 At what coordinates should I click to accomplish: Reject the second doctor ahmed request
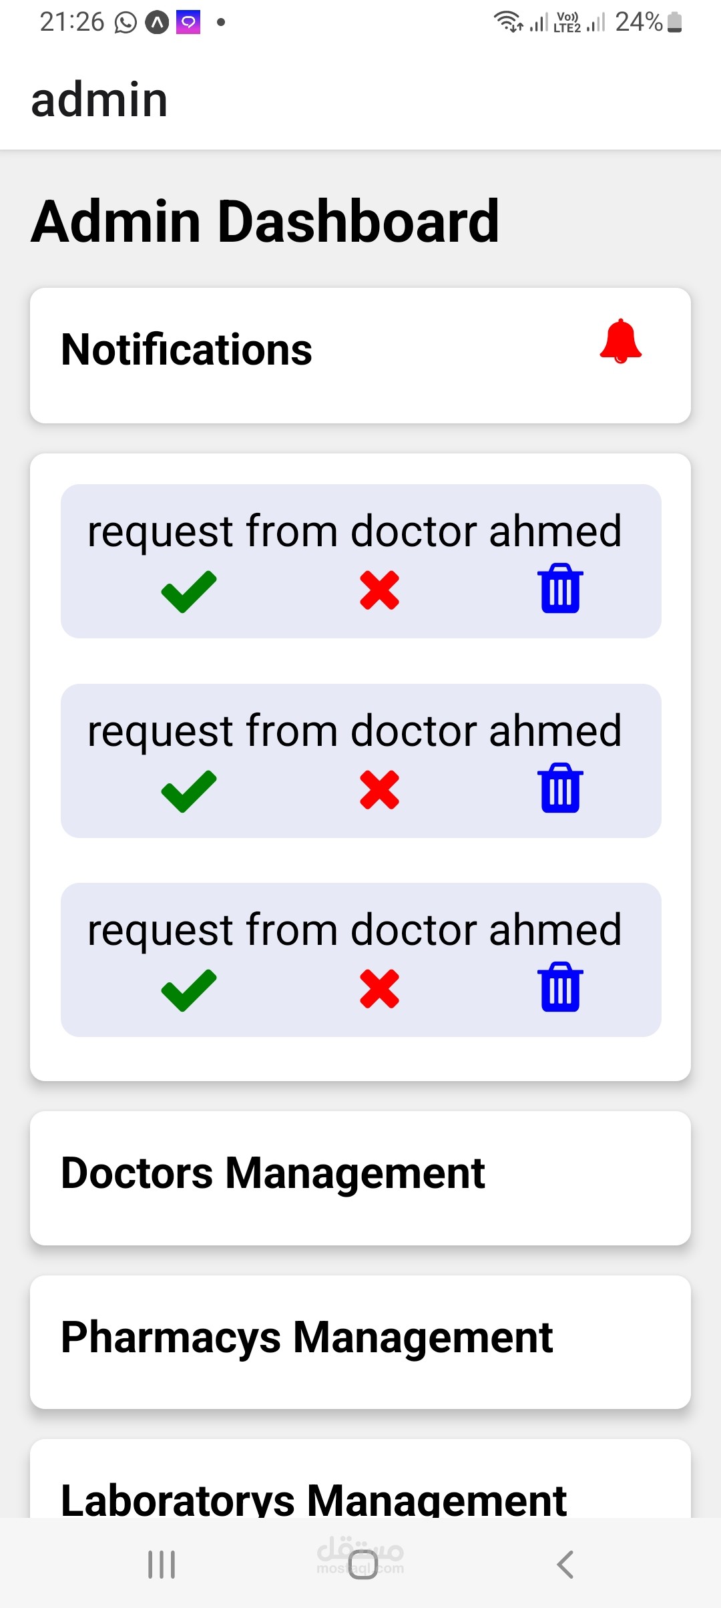[x=379, y=790]
